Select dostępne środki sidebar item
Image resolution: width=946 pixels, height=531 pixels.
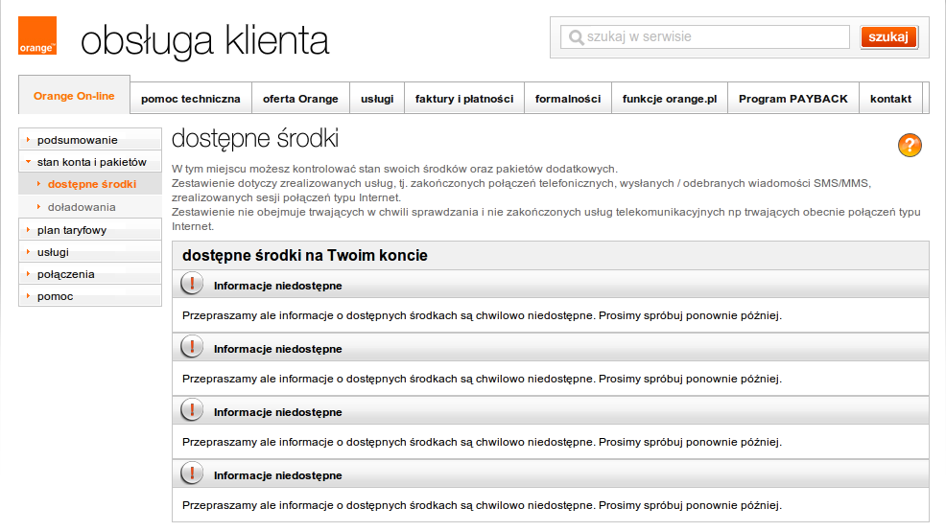(x=90, y=184)
